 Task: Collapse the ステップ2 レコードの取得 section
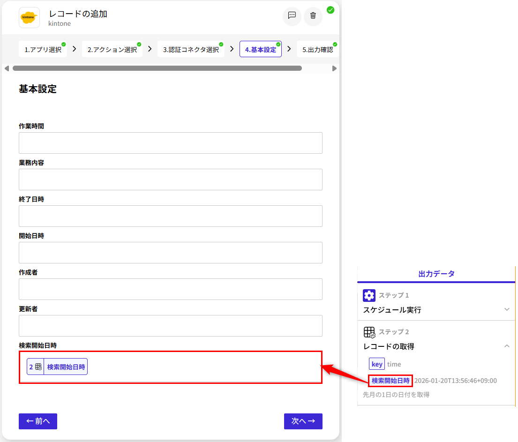click(x=506, y=346)
